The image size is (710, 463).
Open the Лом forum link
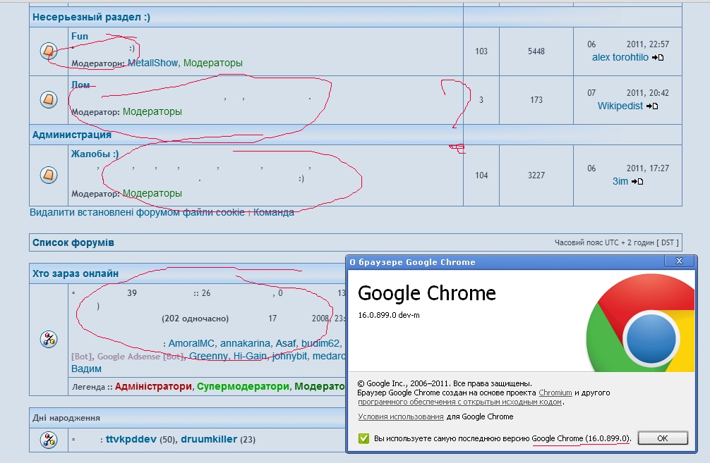(80, 85)
